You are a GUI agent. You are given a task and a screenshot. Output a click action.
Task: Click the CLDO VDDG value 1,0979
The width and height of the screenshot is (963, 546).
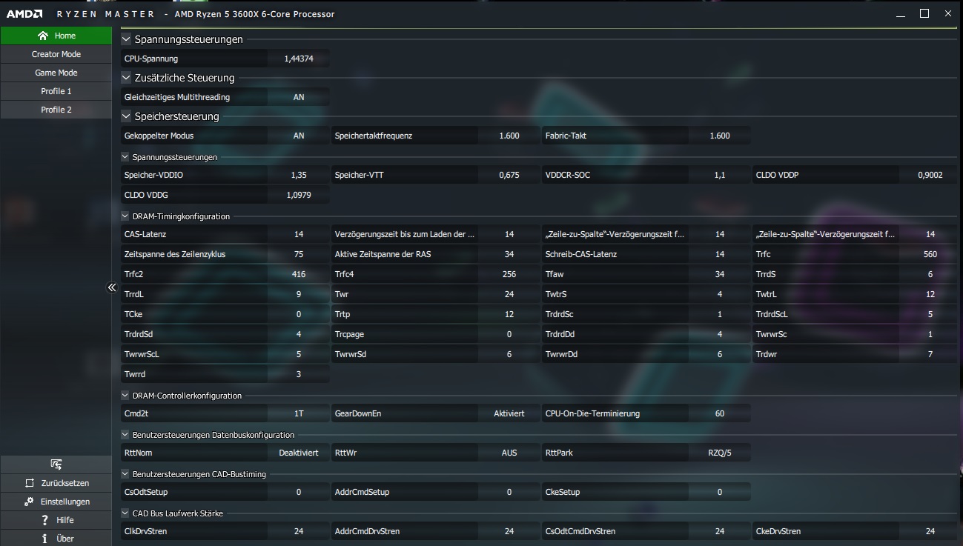click(299, 195)
